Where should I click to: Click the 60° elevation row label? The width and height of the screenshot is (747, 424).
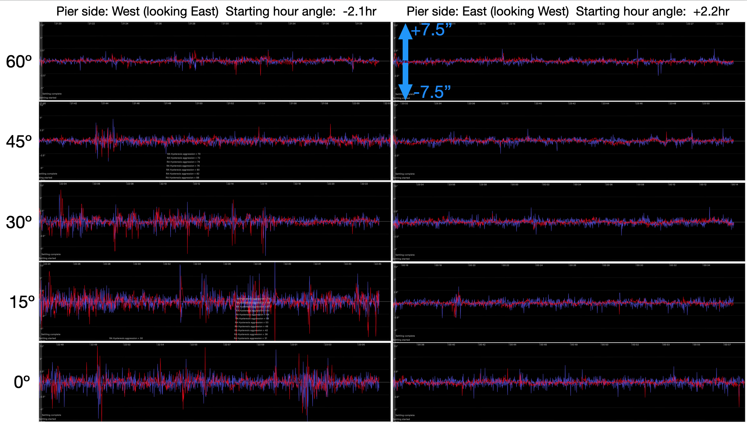[19, 62]
